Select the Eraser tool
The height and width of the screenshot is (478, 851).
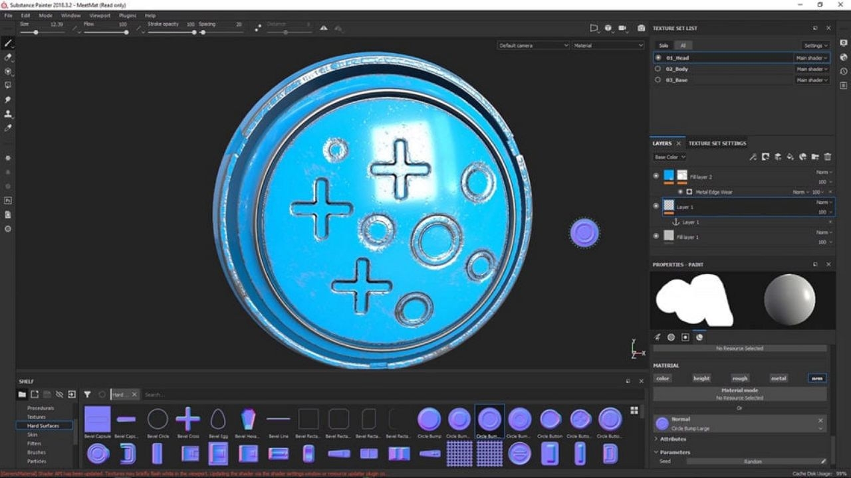8,57
